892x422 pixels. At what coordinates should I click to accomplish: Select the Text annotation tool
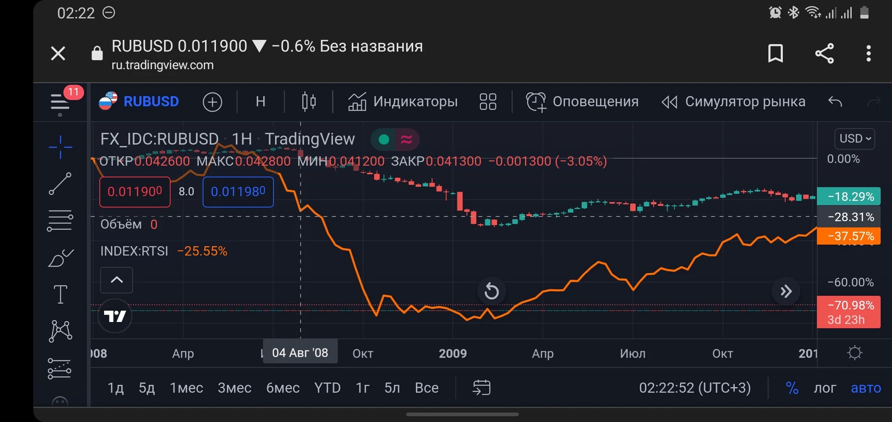(x=60, y=294)
